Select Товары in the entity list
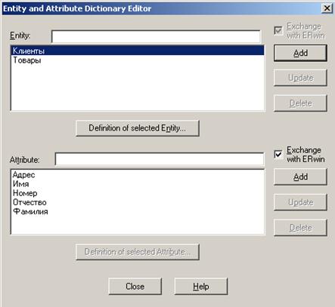The image size is (335, 307). point(138,60)
